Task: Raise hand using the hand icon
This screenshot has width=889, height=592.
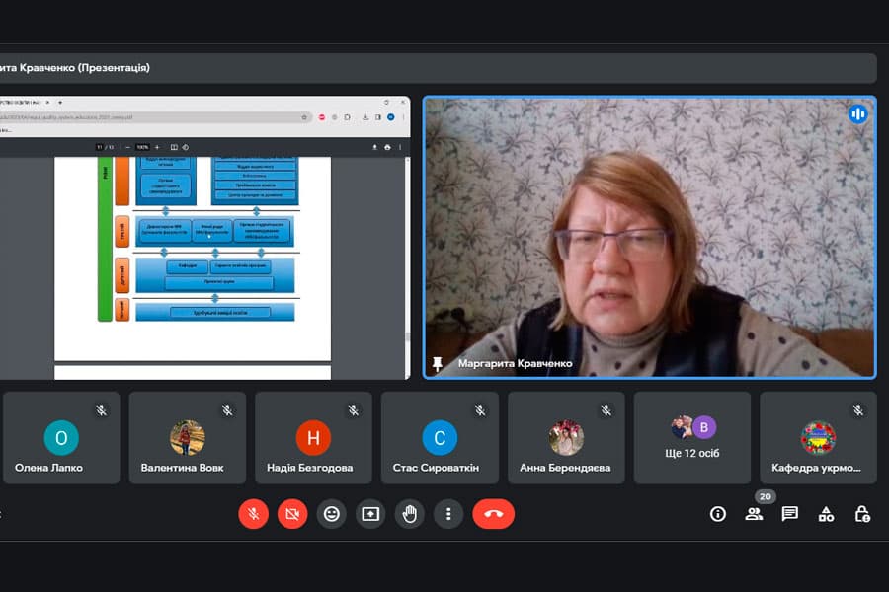Action: click(x=409, y=514)
